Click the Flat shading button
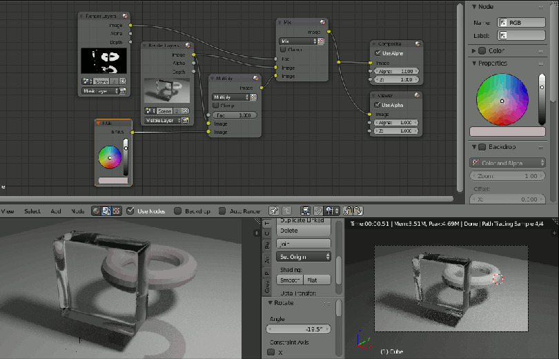The width and height of the screenshot is (559, 359). click(317, 280)
